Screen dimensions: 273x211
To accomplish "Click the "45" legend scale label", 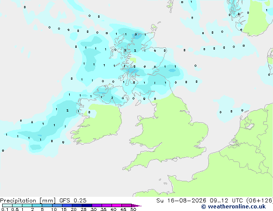I will pos(123,209).
